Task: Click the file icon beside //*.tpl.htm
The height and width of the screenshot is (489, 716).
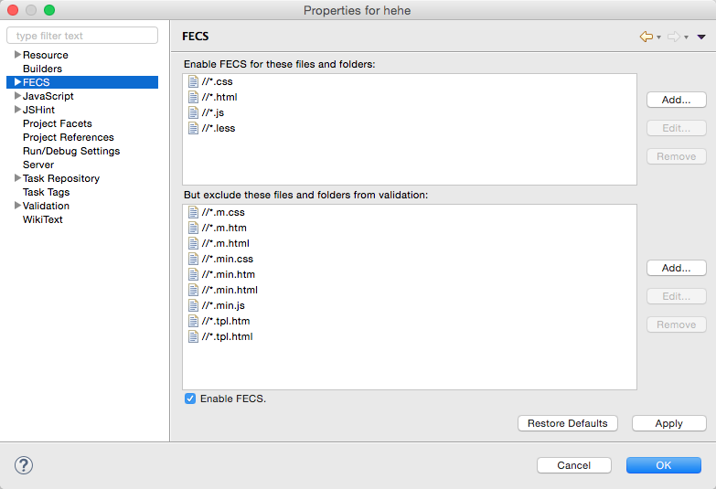Action: 193,321
